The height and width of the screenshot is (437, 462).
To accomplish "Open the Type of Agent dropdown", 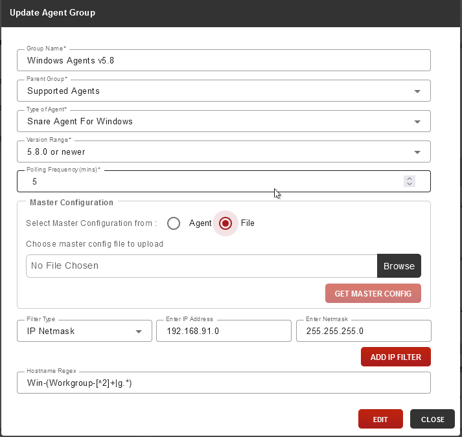I will pyautogui.click(x=224, y=121).
